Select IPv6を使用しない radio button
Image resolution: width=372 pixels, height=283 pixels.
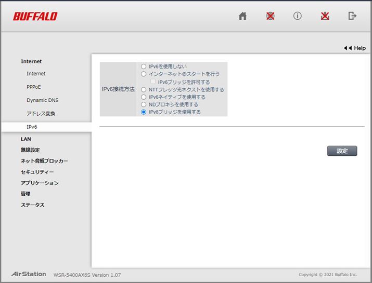click(x=144, y=66)
